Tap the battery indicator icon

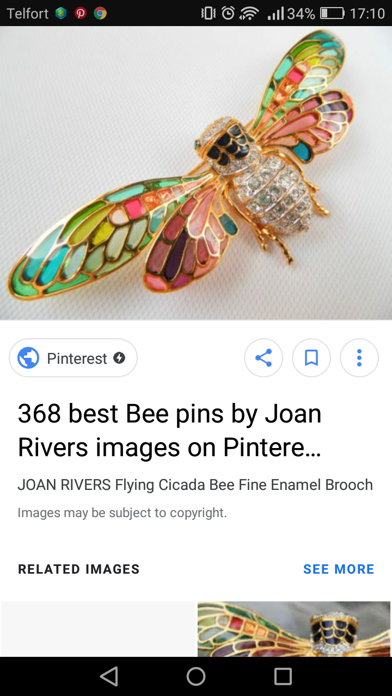pyautogui.click(x=332, y=13)
